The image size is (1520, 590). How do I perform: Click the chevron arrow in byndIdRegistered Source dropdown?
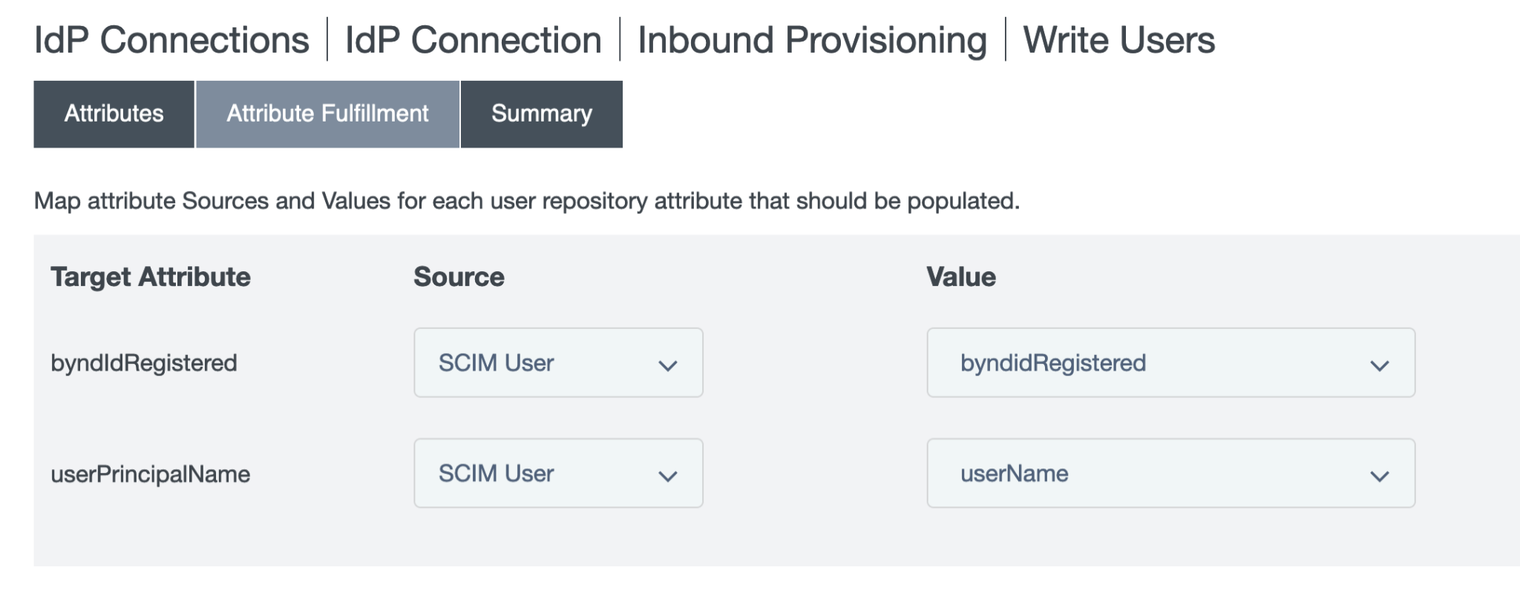(667, 365)
